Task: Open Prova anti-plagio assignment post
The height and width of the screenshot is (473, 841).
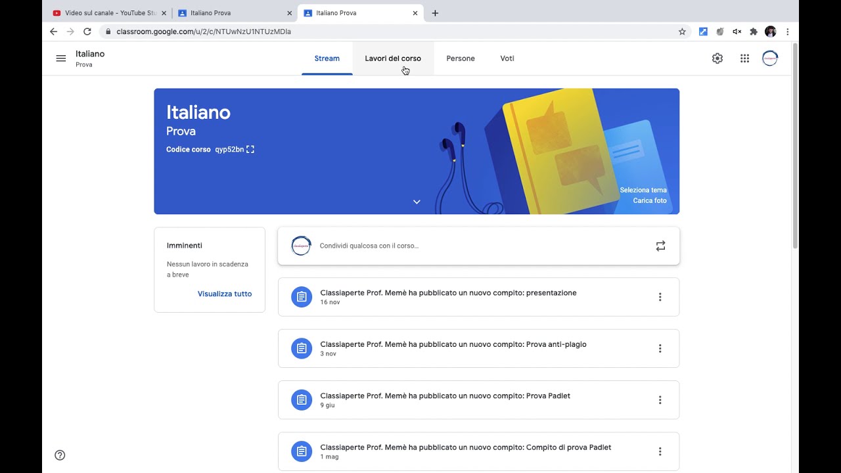Action: click(x=478, y=348)
